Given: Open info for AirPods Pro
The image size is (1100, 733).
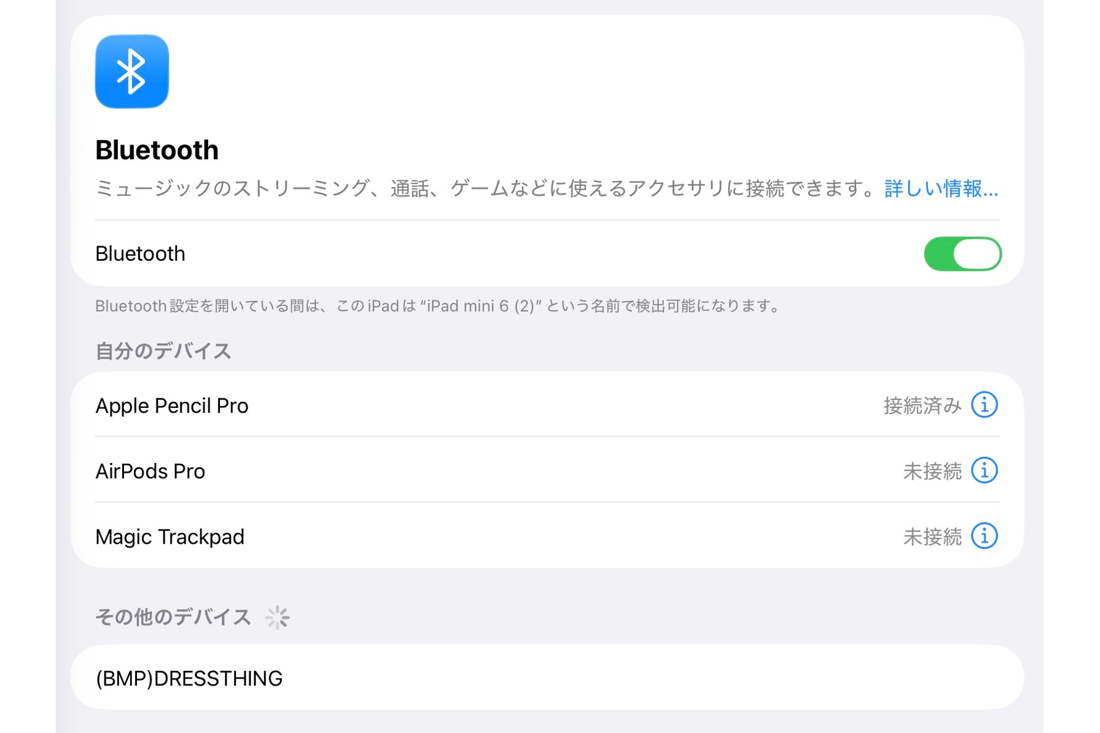Looking at the screenshot, I should tap(984, 470).
